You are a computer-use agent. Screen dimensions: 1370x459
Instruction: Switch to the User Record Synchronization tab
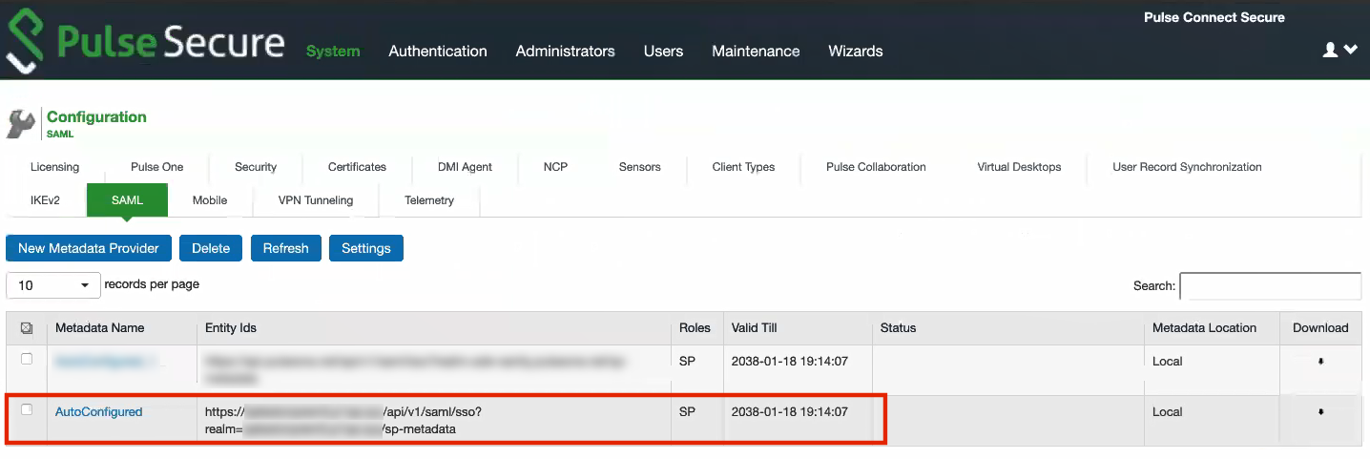click(1187, 167)
